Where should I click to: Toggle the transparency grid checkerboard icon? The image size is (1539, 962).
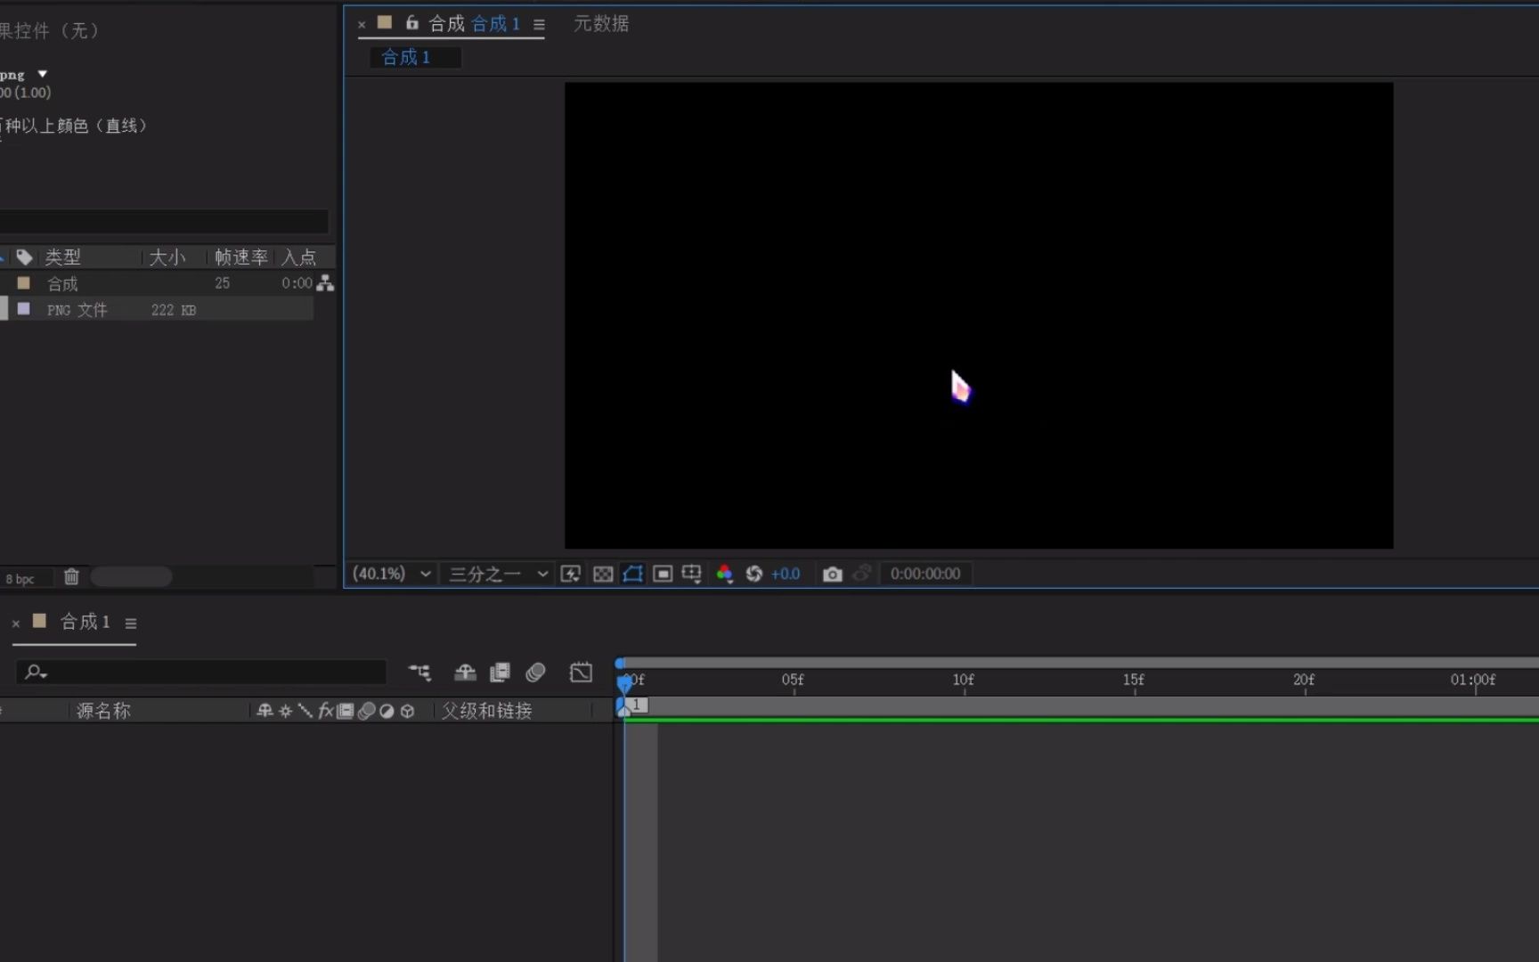pos(603,574)
